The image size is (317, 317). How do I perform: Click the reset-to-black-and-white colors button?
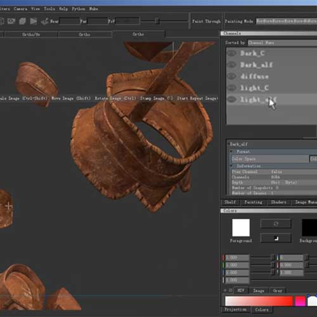click(x=276, y=238)
